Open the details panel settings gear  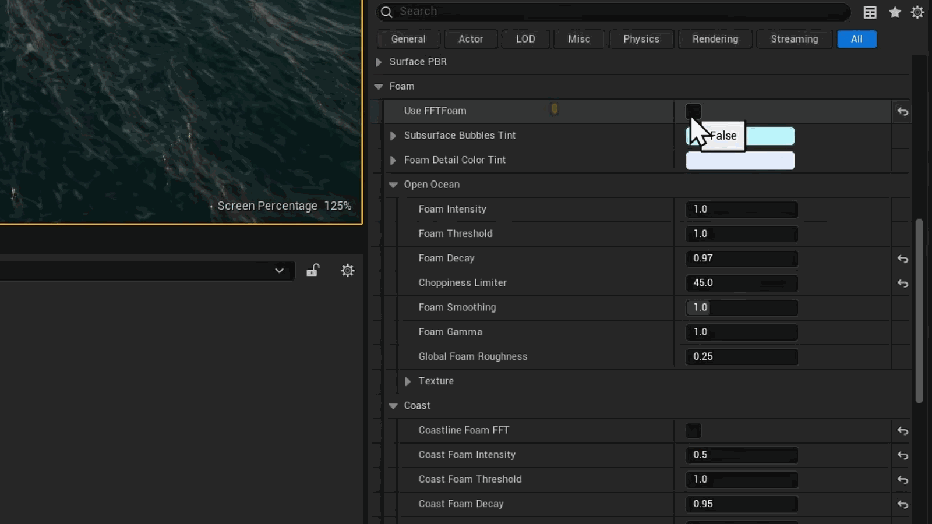point(917,12)
